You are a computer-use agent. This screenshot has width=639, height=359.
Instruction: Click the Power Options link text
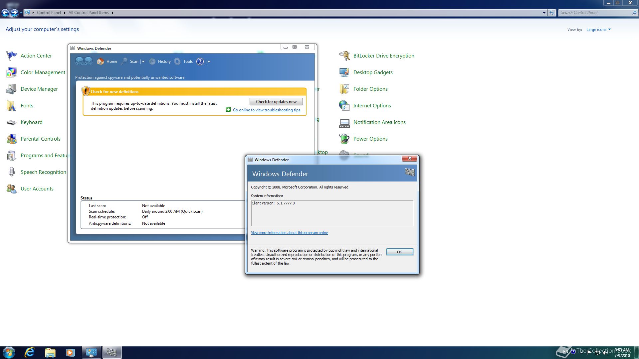coord(370,139)
